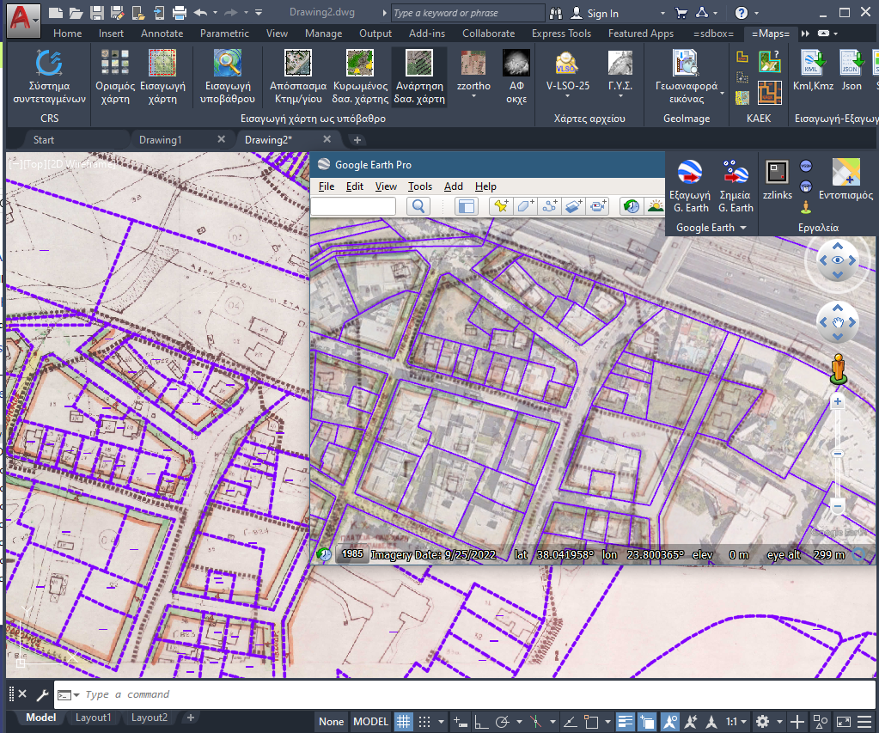Click the Κυρωμένος δασ. χάρτης icon
Screen dimensions: 879x733
coord(360,62)
